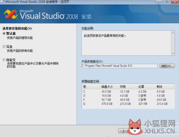Click the 可用 column header
Image resolution: width=179 pixels, height=137 pixels.
pyautogui.click(x=123, y=86)
